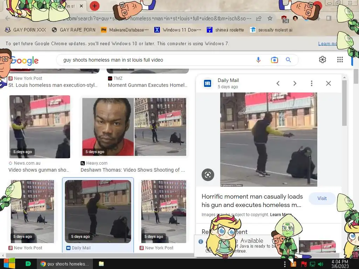Open the Action Center flag icon
The height and width of the screenshot is (269, 359).
[x=304, y=264]
